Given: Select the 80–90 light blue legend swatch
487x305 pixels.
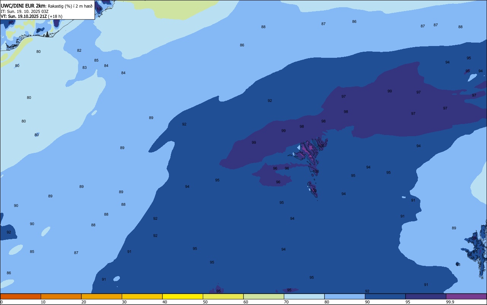Looking at the screenshot, I should click(x=345, y=296).
